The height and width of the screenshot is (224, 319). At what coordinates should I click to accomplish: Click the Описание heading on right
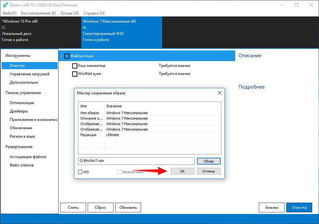click(250, 56)
